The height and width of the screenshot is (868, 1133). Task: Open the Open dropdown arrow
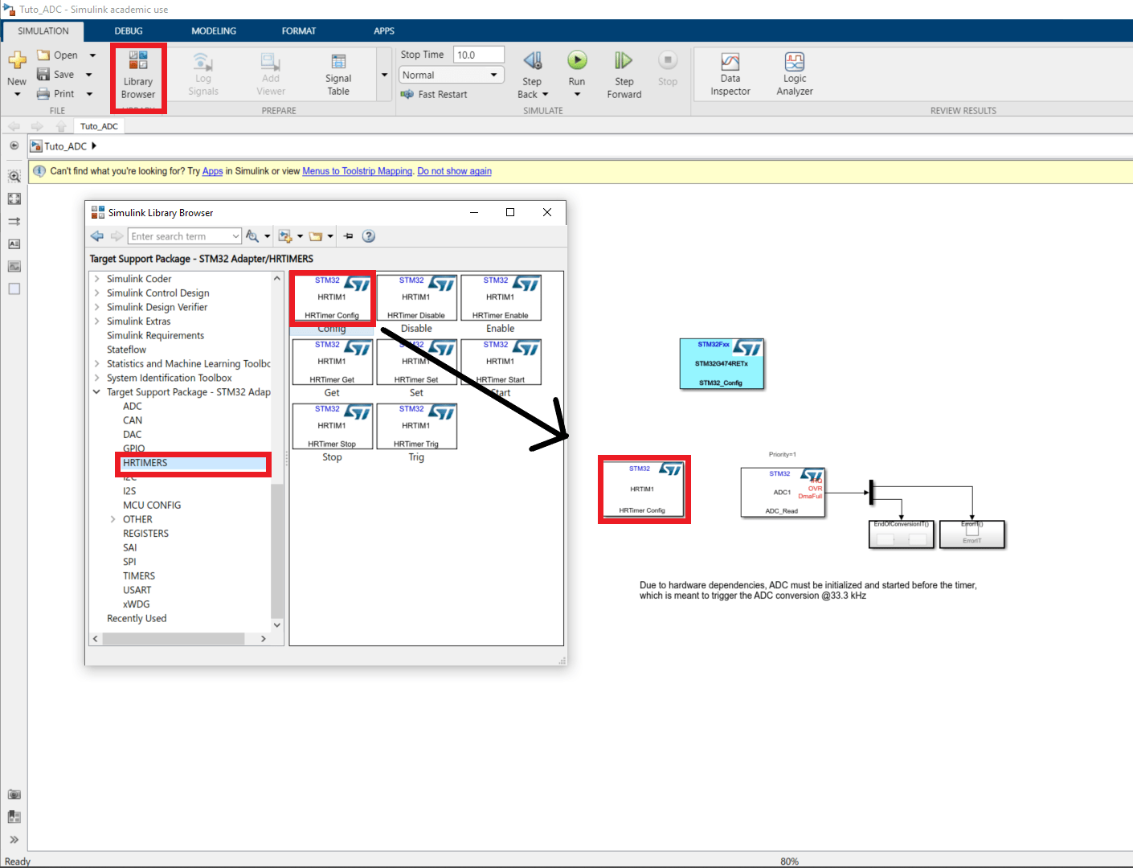point(92,55)
